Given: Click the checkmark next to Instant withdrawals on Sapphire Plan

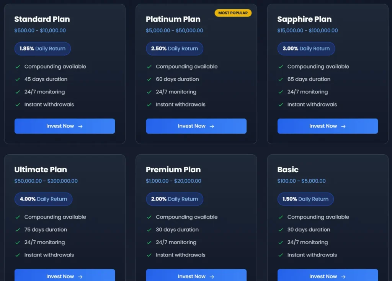Looking at the screenshot, I should pos(280,105).
